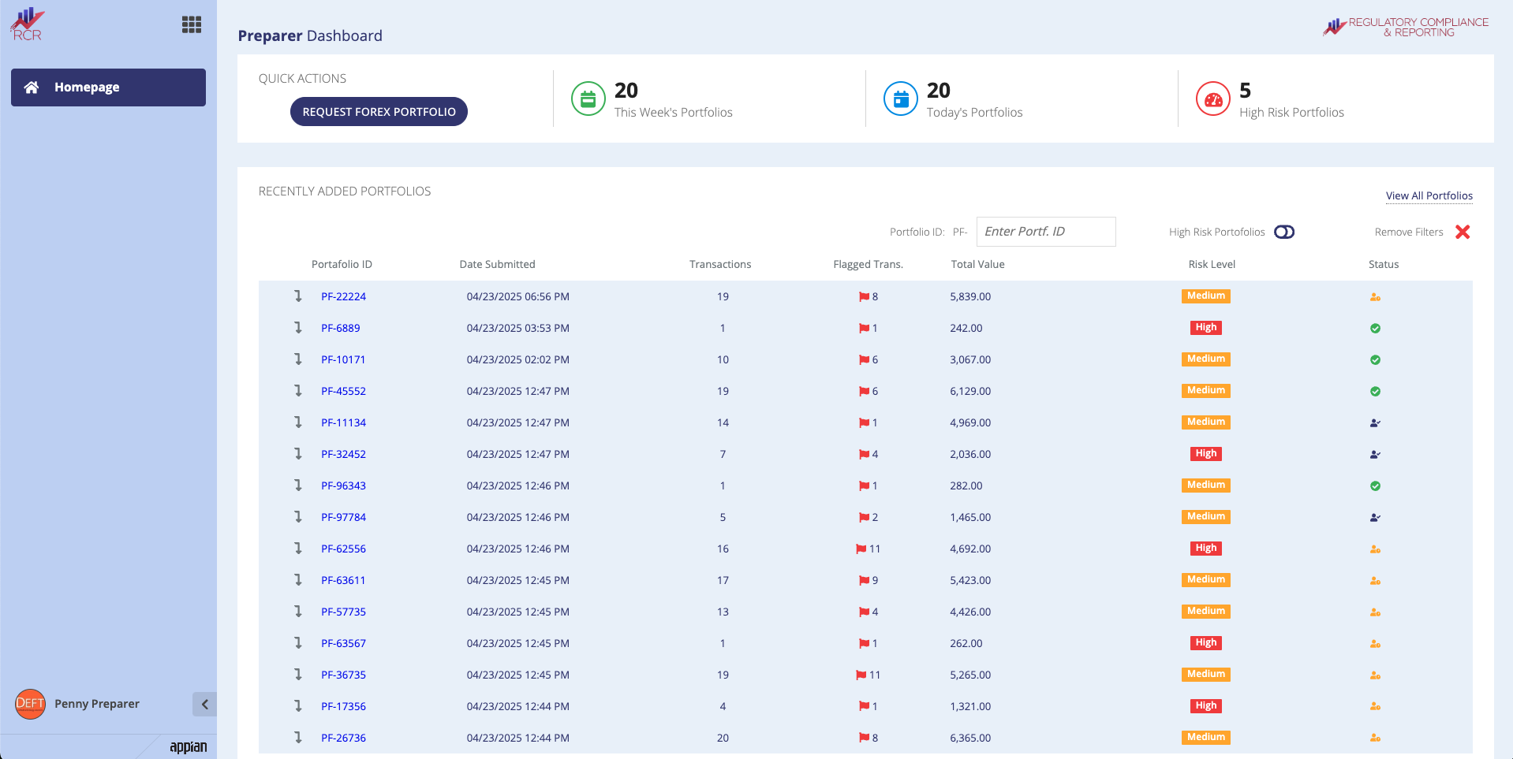Screen dimensions: 1513x759
Task: Expand the row arrow for PF-96343
Action: (x=298, y=486)
